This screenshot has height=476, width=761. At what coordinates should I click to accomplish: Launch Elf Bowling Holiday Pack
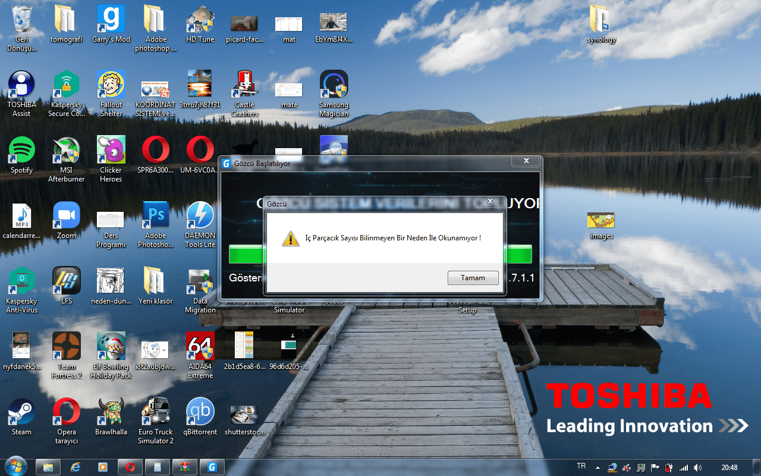[111, 355]
